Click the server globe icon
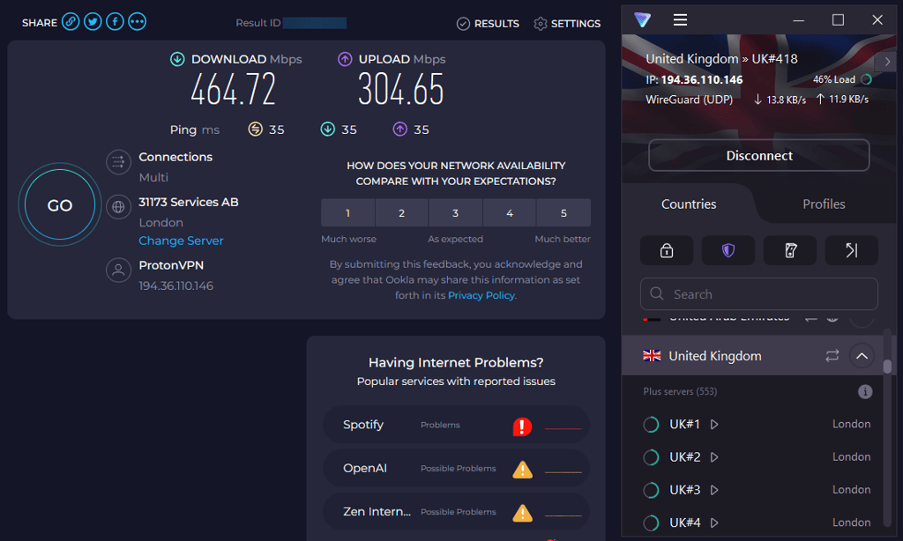The width and height of the screenshot is (903, 541). pos(118,206)
